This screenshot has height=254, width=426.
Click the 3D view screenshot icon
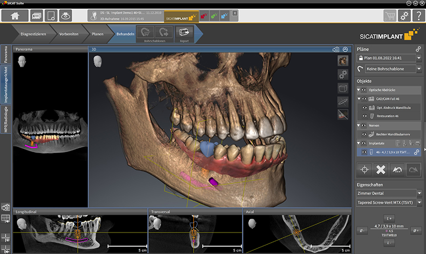coord(336,49)
